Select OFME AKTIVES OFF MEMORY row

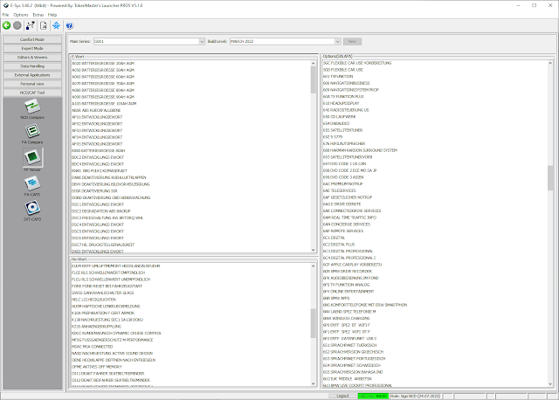pos(190,367)
